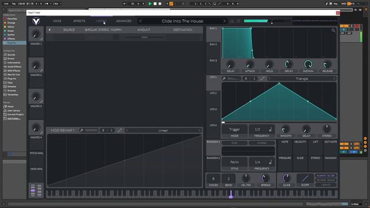
Task: Click the random 1/4 frequency value
Action: coord(257,162)
